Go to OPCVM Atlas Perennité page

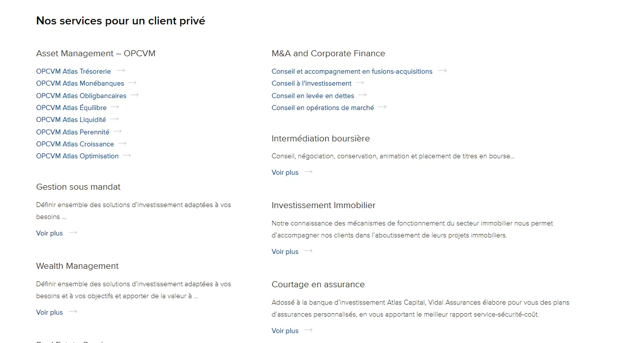click(73, 132)
